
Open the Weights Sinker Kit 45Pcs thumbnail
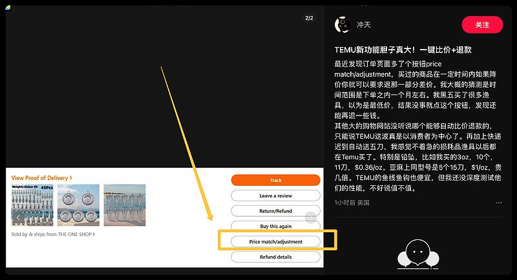(32, 205)
